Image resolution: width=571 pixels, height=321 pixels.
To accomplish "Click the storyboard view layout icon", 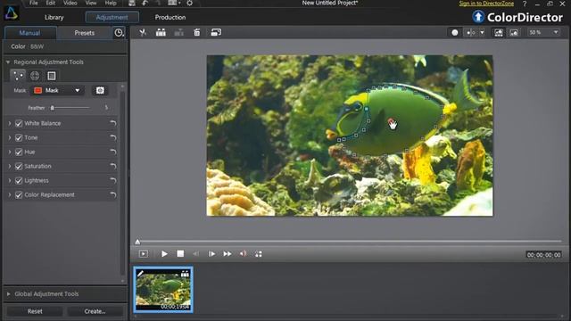I will click(x=499, y=33).
